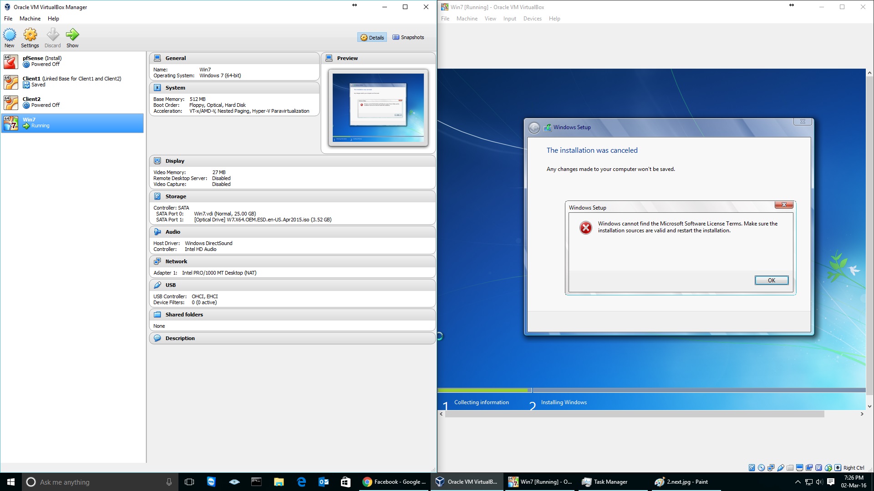874x491 pixels.
Task: Select the Client1 saved virtual machine
Action: 72,82
